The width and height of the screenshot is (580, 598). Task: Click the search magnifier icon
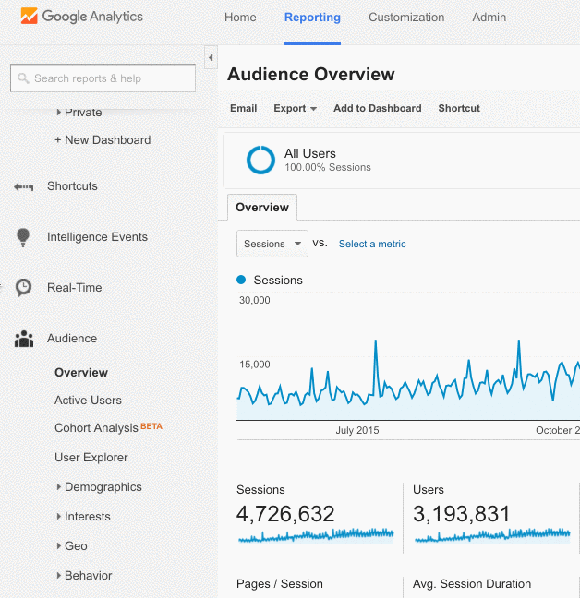pos(23,78)
